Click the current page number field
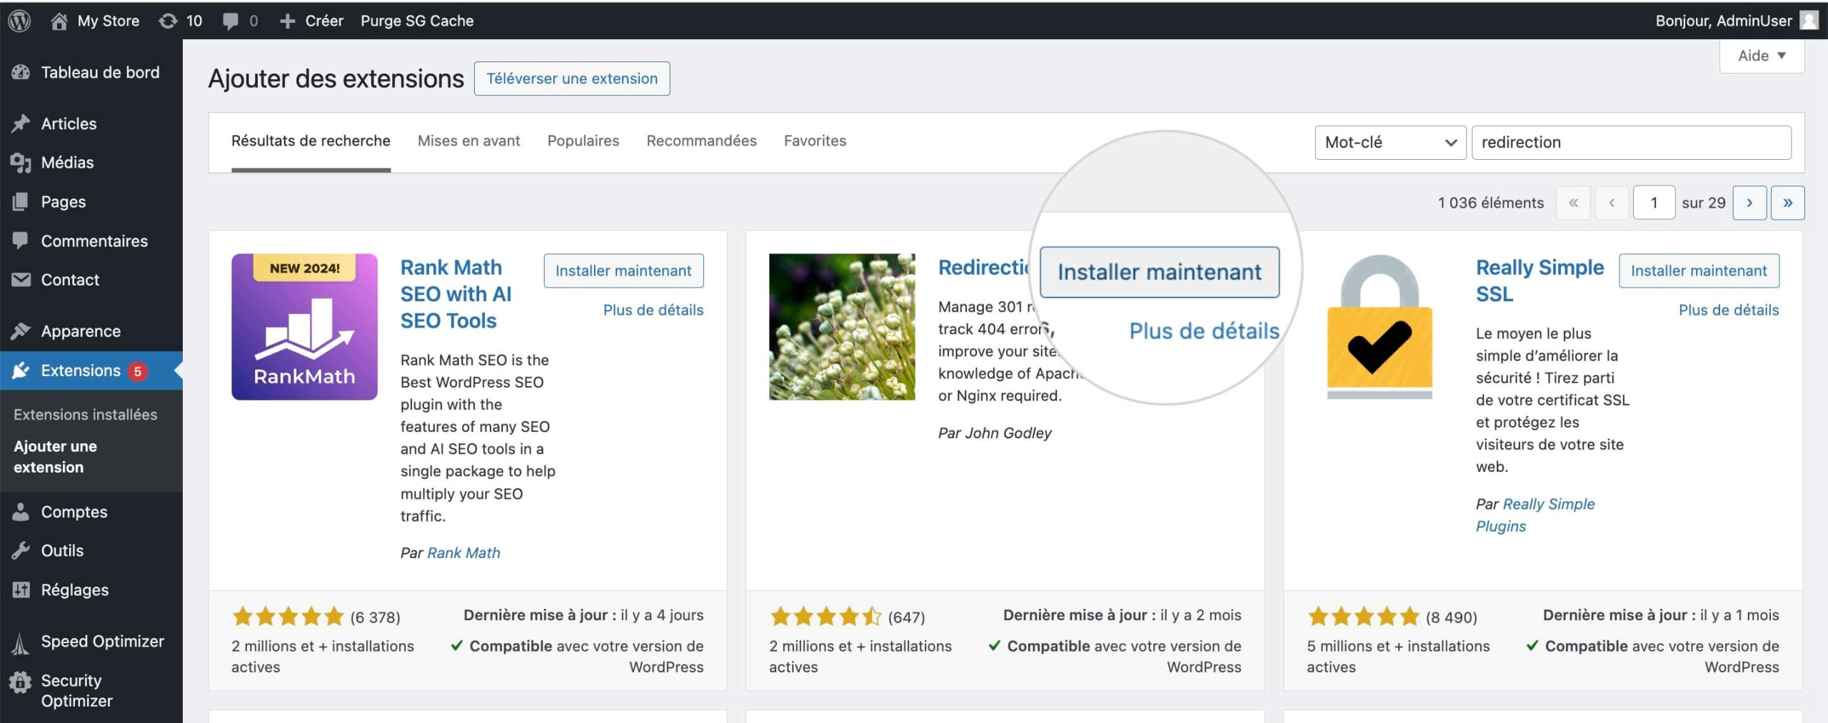This screenshot has height=723, width=1828. [x=1654, y=203]
